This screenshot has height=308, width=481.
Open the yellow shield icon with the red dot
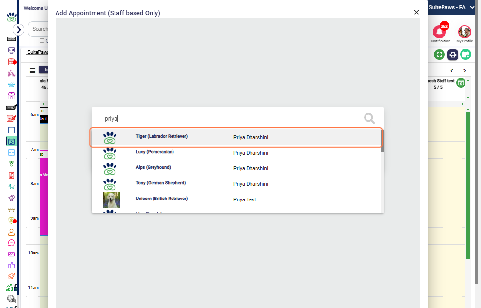coord(12,220)
